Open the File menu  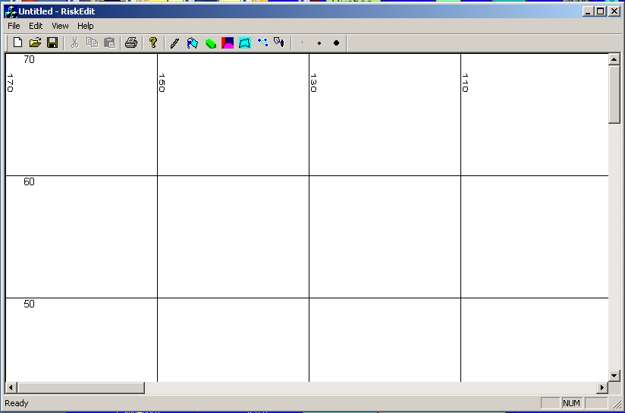(x=14, y=26)
